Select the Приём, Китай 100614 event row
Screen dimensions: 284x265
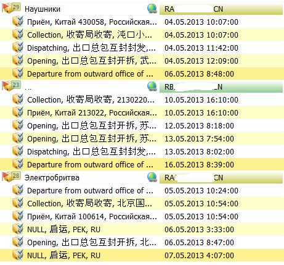[142, 216]
